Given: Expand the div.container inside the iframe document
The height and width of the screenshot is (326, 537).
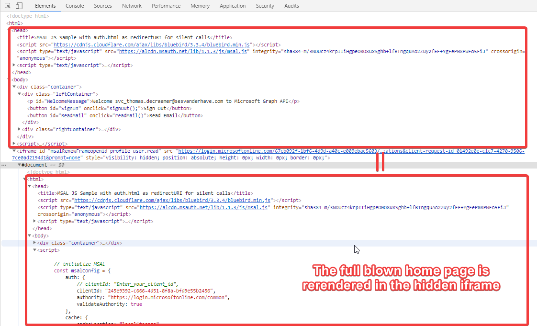Looking at the screenshot, I should (34, 243).
